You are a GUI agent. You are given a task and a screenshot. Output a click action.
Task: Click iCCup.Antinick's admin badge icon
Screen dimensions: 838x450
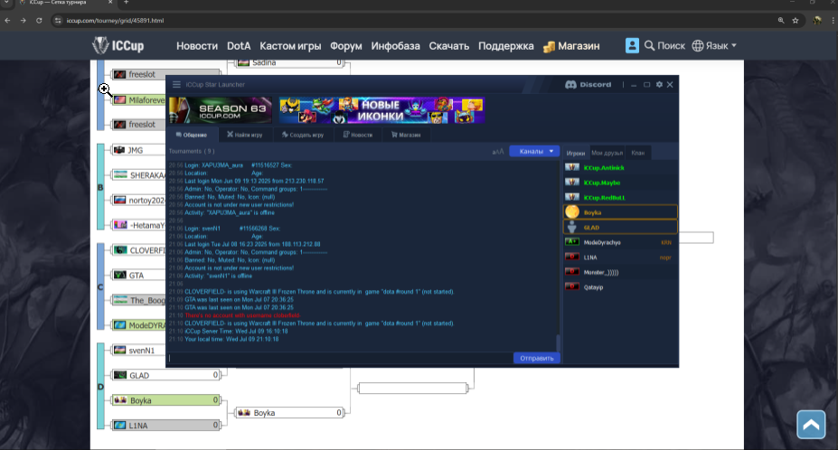coord(572,167)
